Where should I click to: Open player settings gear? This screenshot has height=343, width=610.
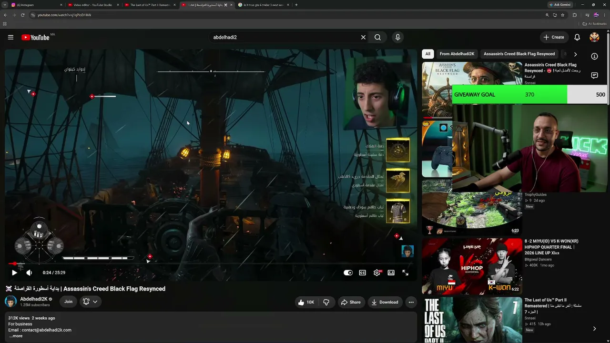[377, 272]
